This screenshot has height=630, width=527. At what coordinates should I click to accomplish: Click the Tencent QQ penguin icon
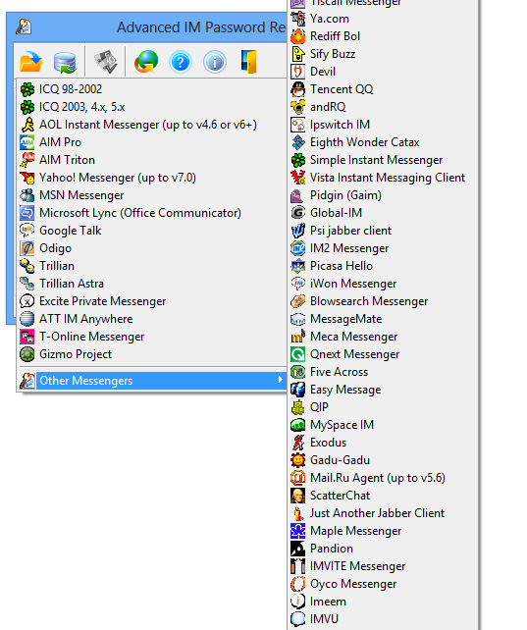point(298,89)
